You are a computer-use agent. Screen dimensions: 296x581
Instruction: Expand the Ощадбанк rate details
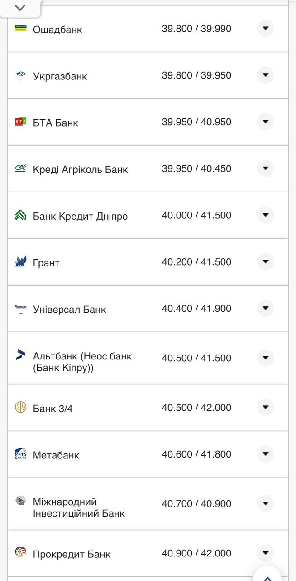pyautogui.click(x=265, y=29)
